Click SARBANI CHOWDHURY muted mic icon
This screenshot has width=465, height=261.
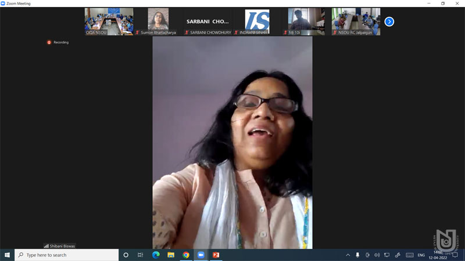[x=187, y=32]
